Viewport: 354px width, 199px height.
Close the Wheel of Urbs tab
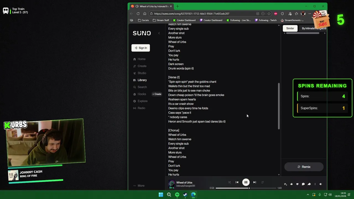[171, 6]
